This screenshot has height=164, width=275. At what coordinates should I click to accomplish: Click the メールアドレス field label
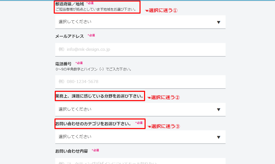(70, 36)
